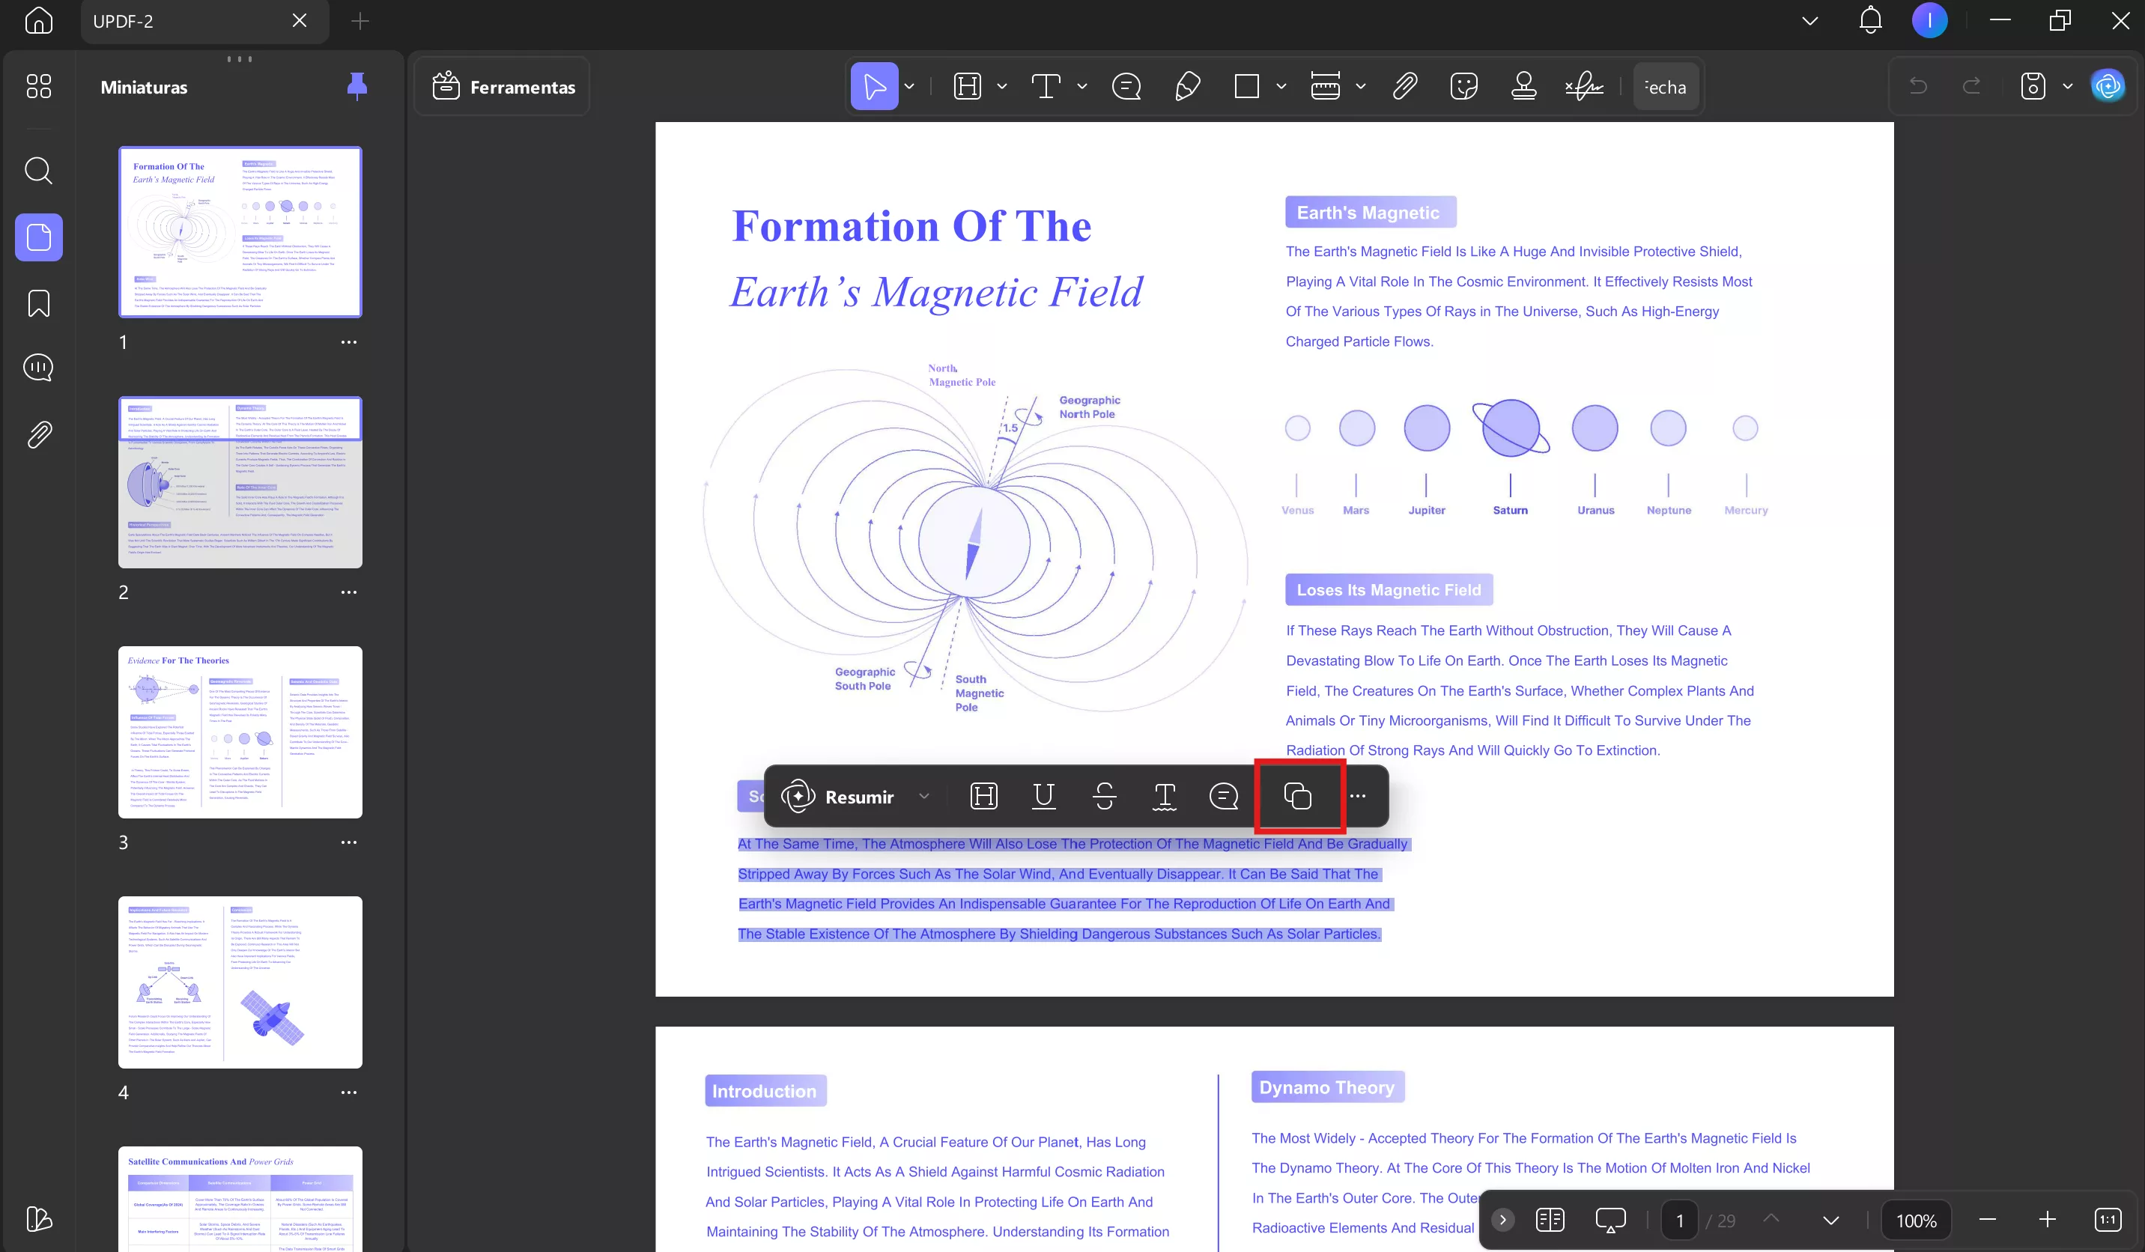Expand the Resumir AI dropdown arrow
2145x1252 pixels.
coord(923,797)
